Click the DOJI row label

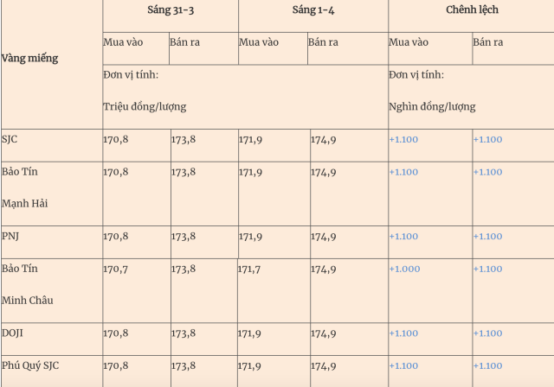[13, 333]
